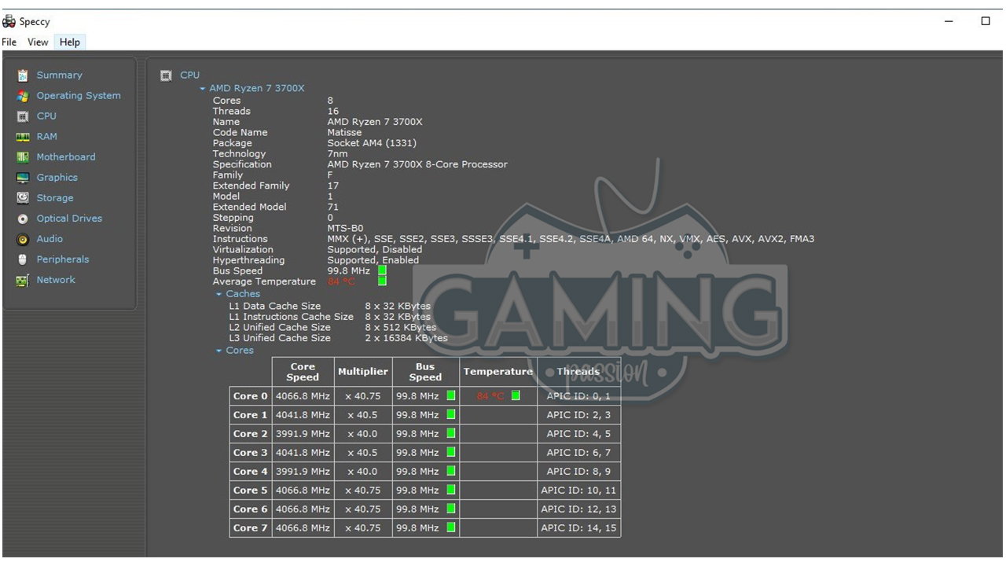Select the RAM icon in sidebar
This screenshot has width=1006, height=566.
click(x=23, y=137)
